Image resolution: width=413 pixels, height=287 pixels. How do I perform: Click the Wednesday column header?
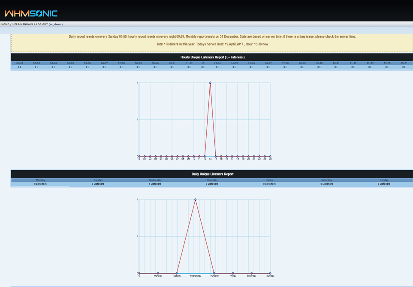(x=155, y=180)
